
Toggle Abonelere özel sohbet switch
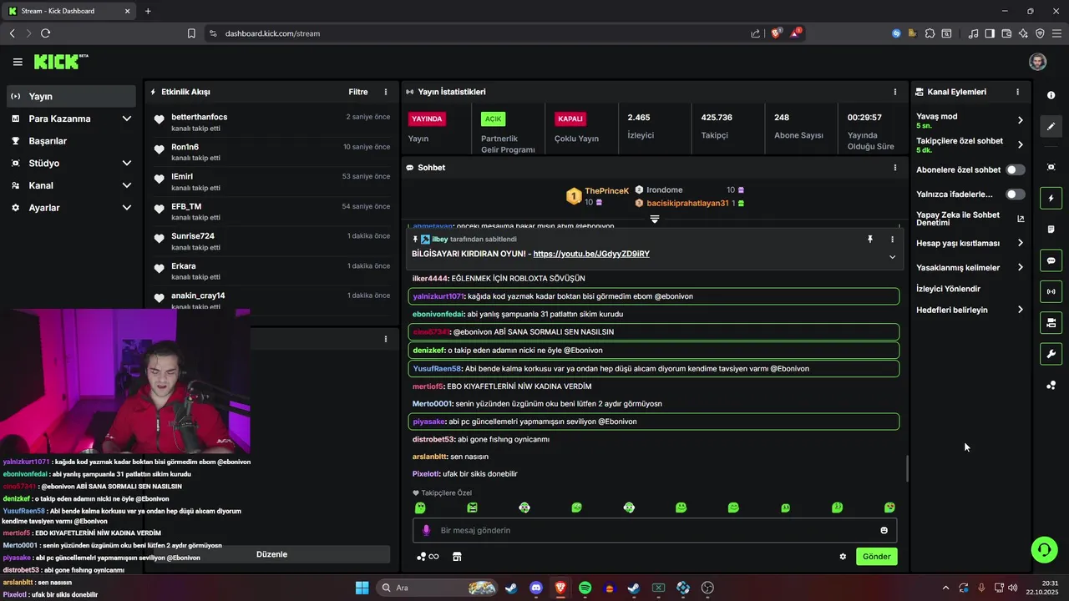[x=1015, y=169]
